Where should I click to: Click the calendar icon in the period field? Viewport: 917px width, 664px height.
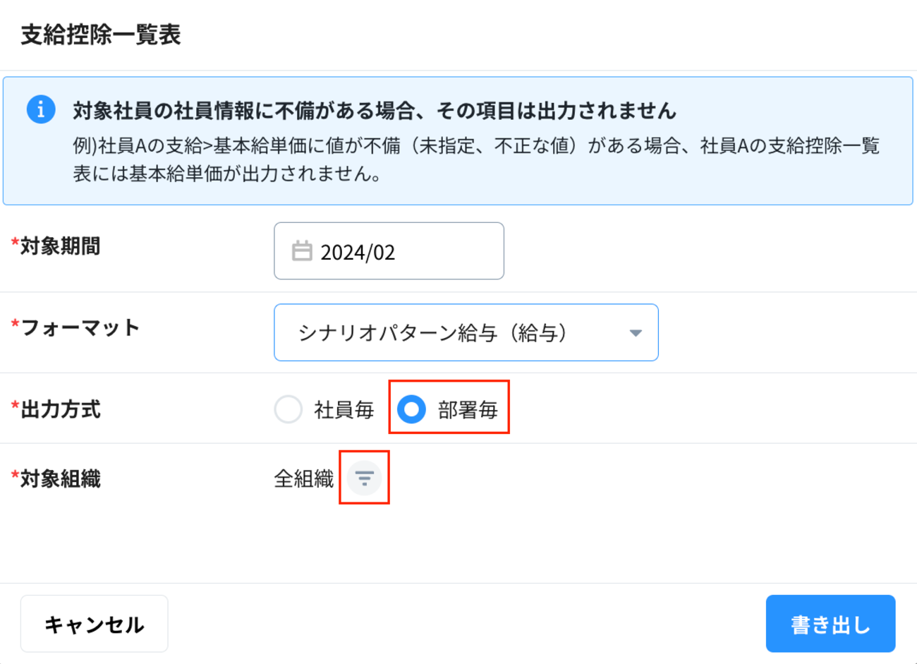click(x=302, y=251)
